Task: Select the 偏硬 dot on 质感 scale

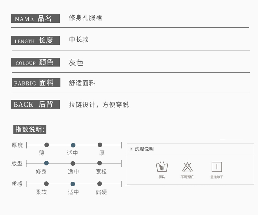Action: pyautogui.click(x=100, y=184)
